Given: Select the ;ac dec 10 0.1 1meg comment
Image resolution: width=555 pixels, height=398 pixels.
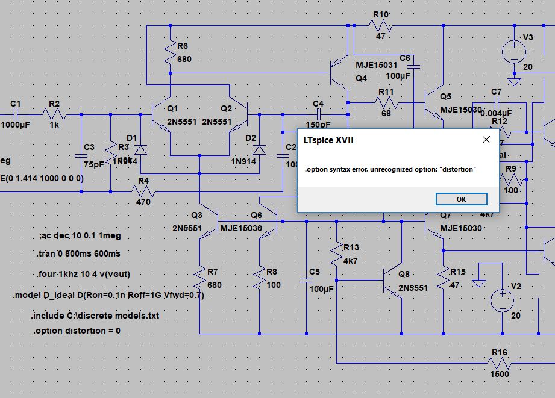Looking at the screenshot, I should pyautogui.click(x=80, y=235).
